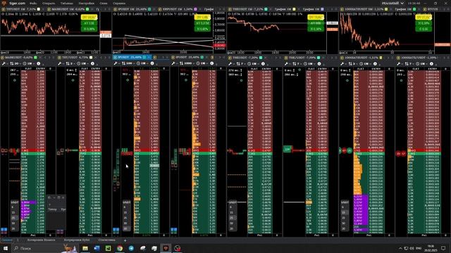Open Windows Start menu
Image resolution: width=451 pixels, height=253 pixels.
click(x=6, y=248)
